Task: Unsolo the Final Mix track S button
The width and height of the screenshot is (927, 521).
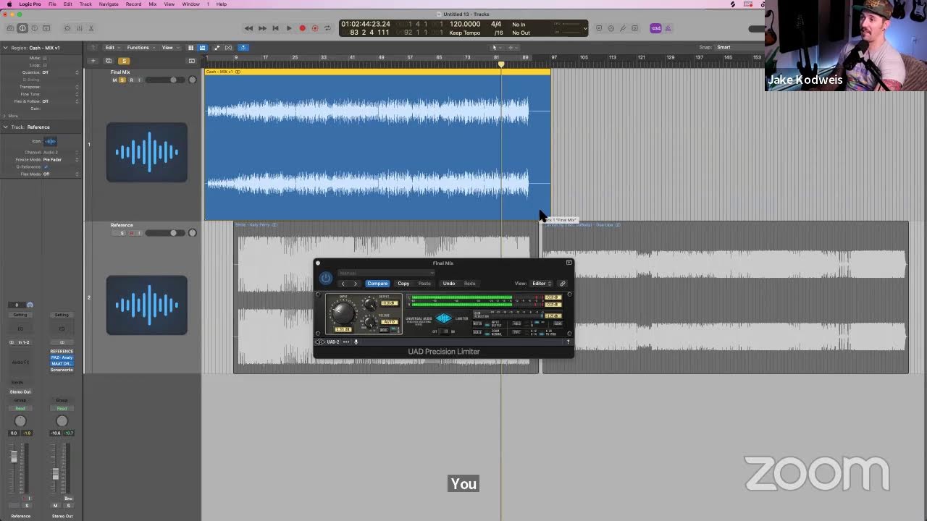Action: pyautogui.click(x=122, y=80)
